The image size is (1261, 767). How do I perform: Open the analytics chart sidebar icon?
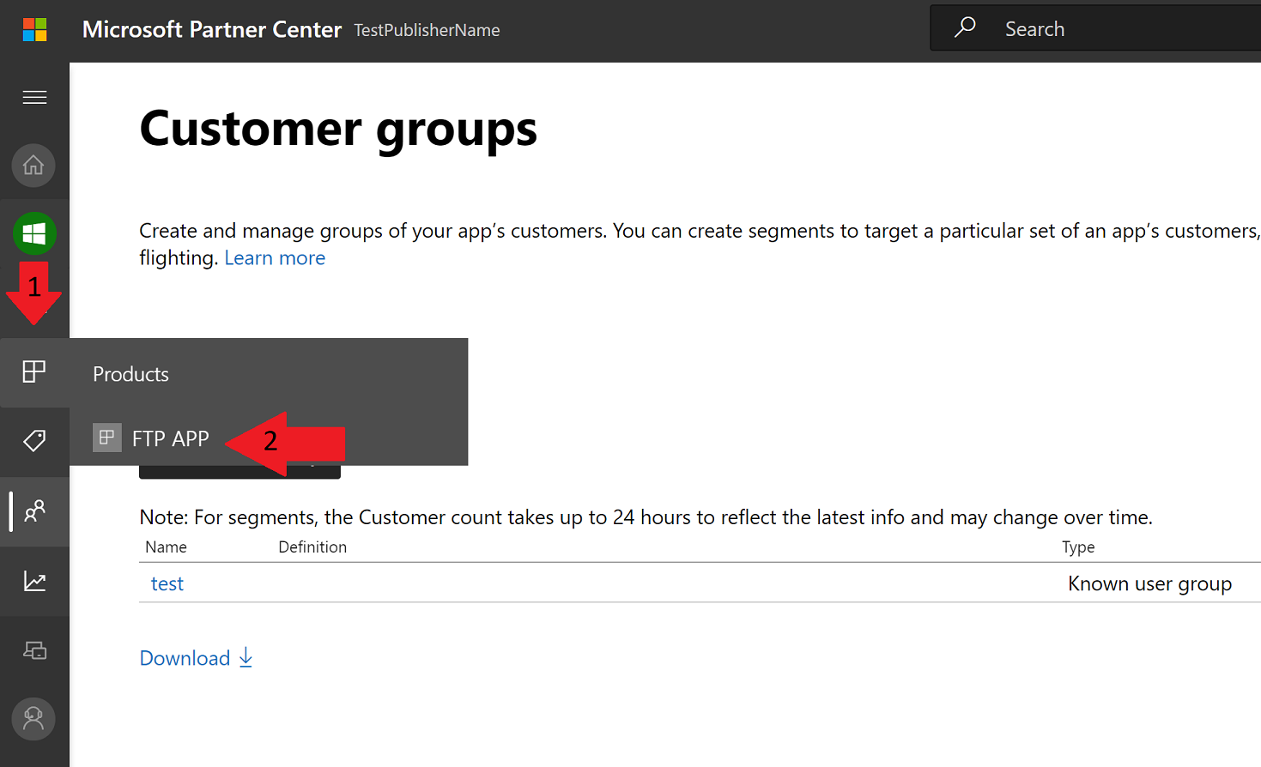34,581
